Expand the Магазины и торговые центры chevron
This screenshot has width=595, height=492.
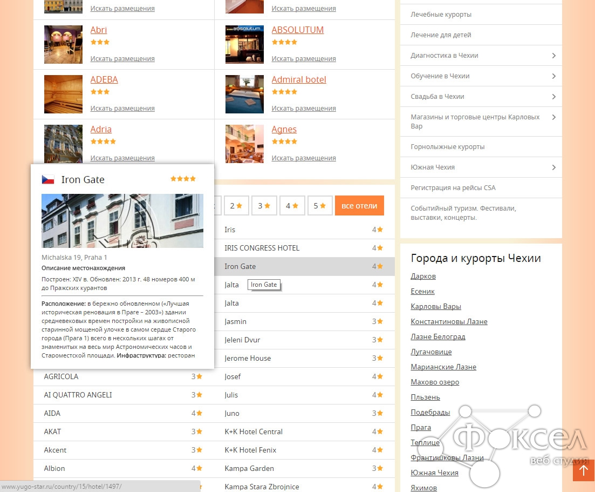[x=553, y=117]
